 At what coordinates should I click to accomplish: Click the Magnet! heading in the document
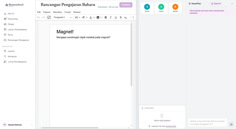point(65,32)
